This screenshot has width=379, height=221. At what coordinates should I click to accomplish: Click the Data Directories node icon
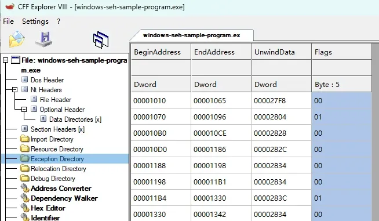pos(43,119)
